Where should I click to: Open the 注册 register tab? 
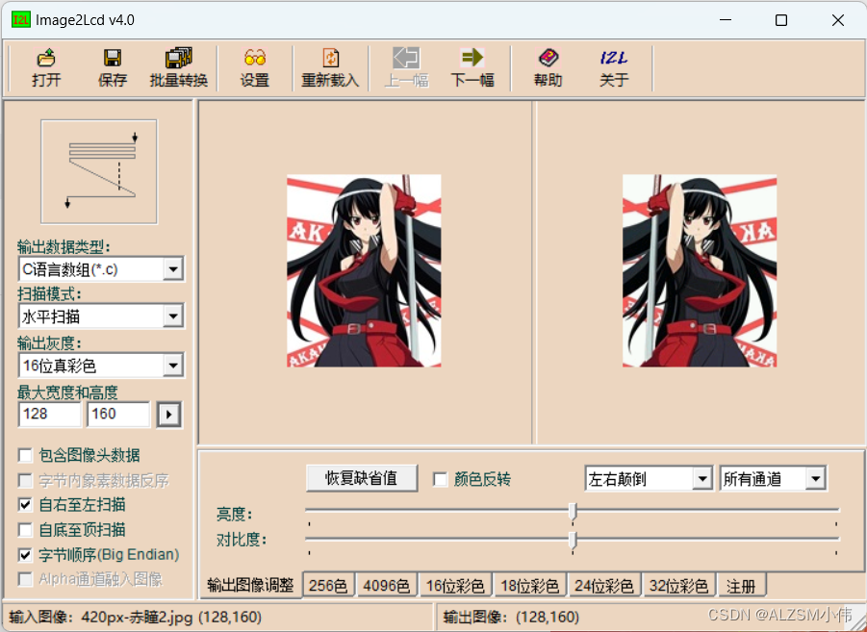741,586
